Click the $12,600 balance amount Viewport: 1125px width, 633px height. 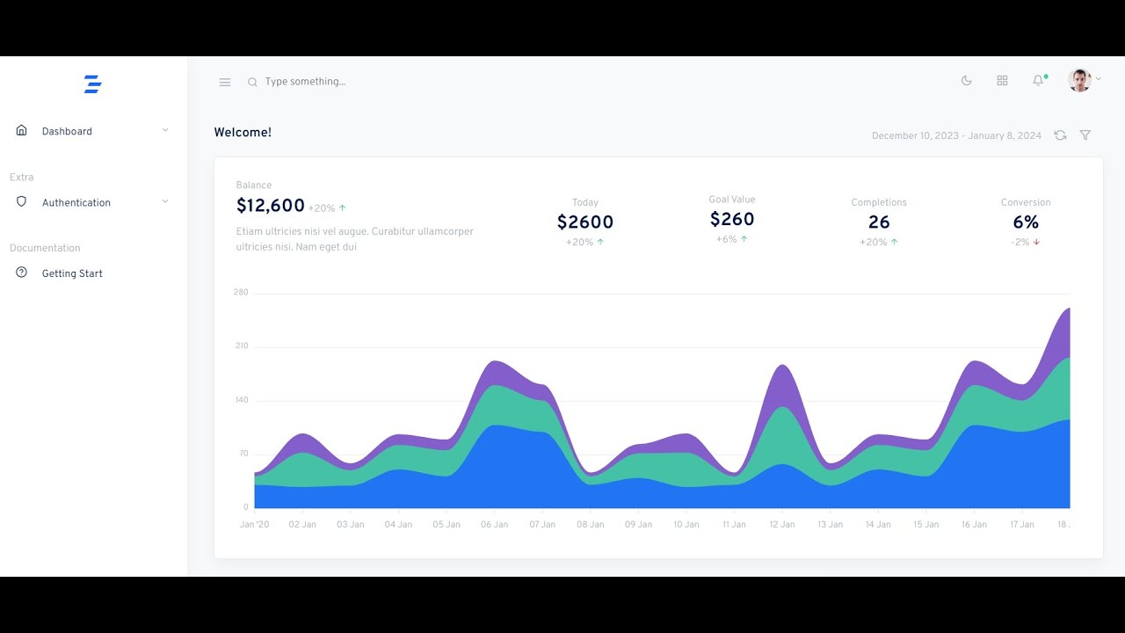[x=271, y=206]
